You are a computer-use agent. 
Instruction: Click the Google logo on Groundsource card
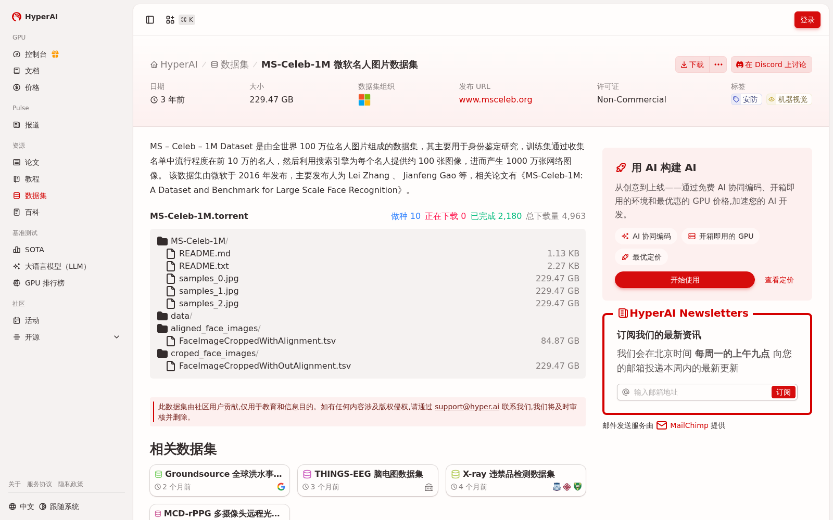[x=281, y=487]
